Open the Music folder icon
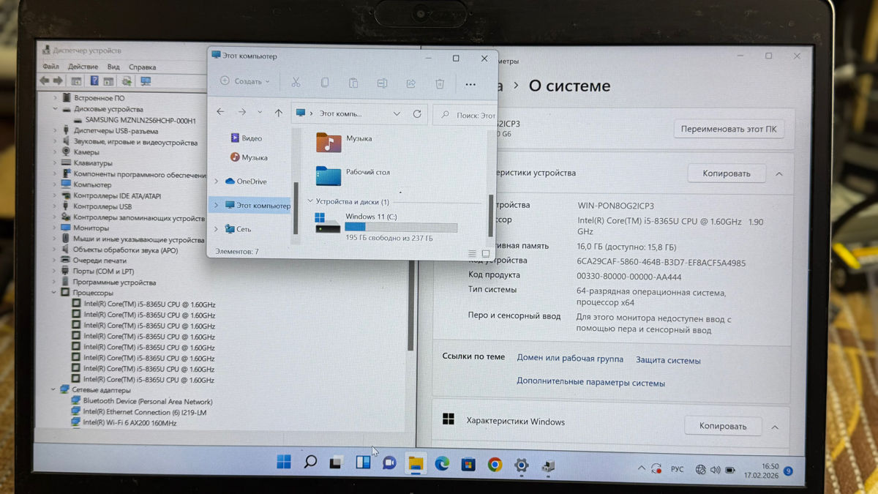 coord(329,142)
